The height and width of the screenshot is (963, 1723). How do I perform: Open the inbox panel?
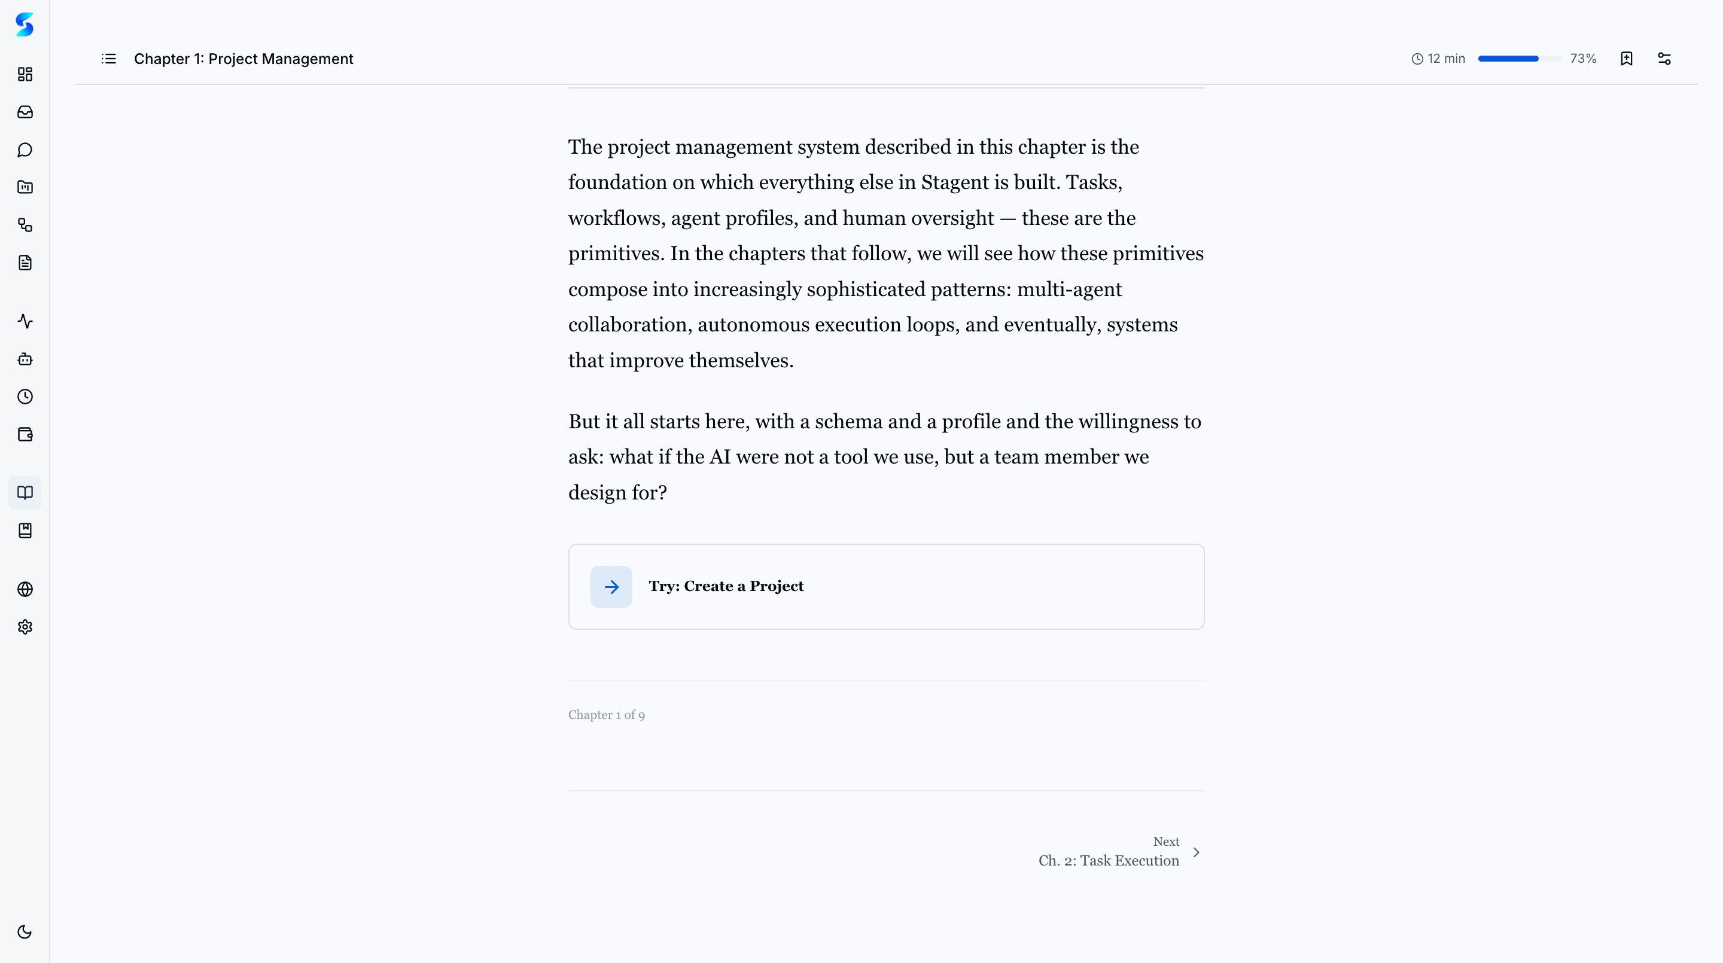pos(25,112)
